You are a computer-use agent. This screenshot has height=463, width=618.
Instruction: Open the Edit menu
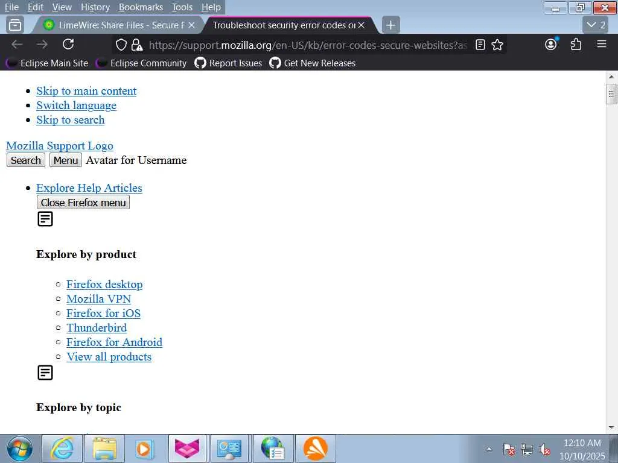[x=36, y=7]
